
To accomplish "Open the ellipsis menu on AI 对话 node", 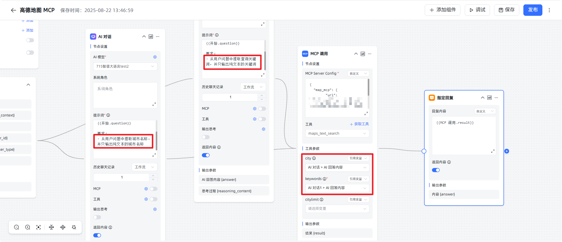I will click(158, 37).
